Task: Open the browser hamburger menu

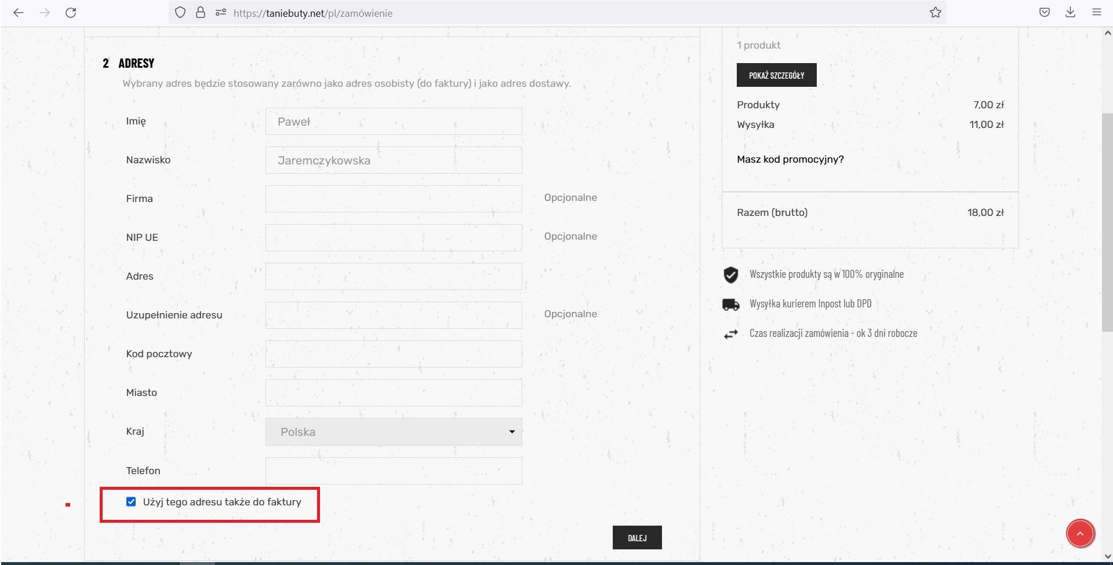Action: coord(1097,13)
